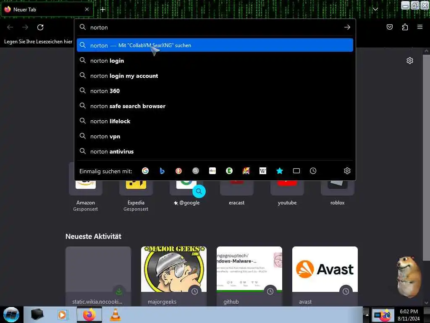The image size is (430, 323).
Task: List all tabs with the chevron button
Action: (x=375, y=9)
